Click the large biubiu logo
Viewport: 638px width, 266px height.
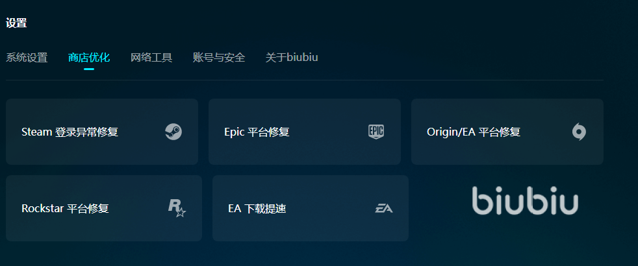click(x=525, y=201)
